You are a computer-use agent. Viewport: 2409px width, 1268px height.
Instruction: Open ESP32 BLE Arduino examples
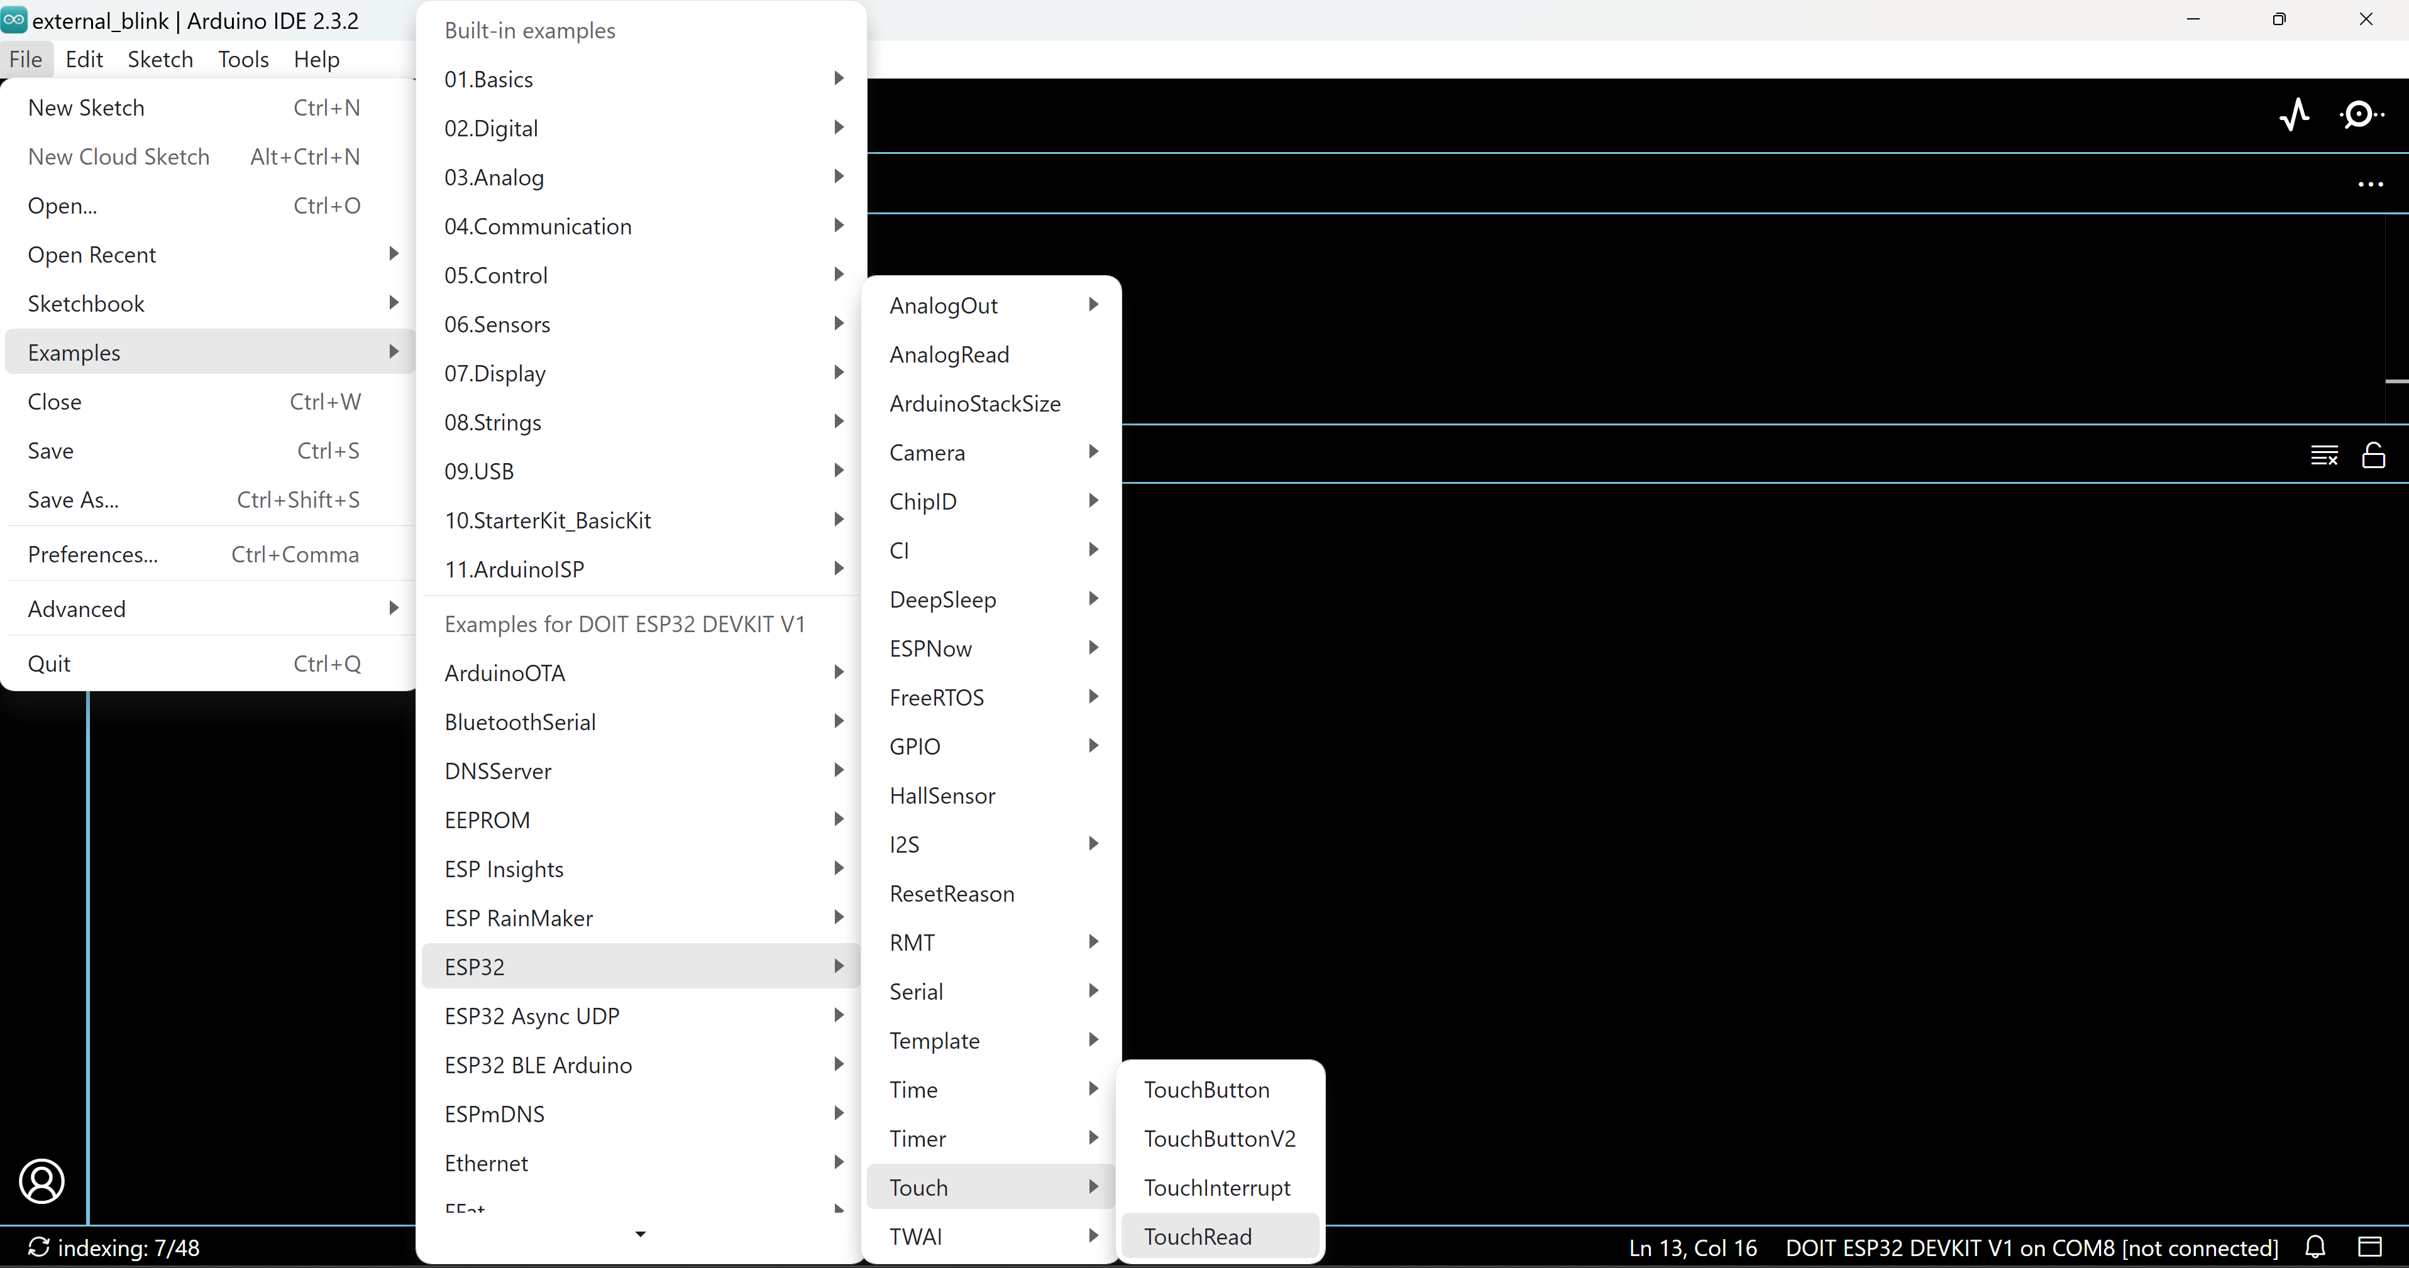pos(641,1065)
